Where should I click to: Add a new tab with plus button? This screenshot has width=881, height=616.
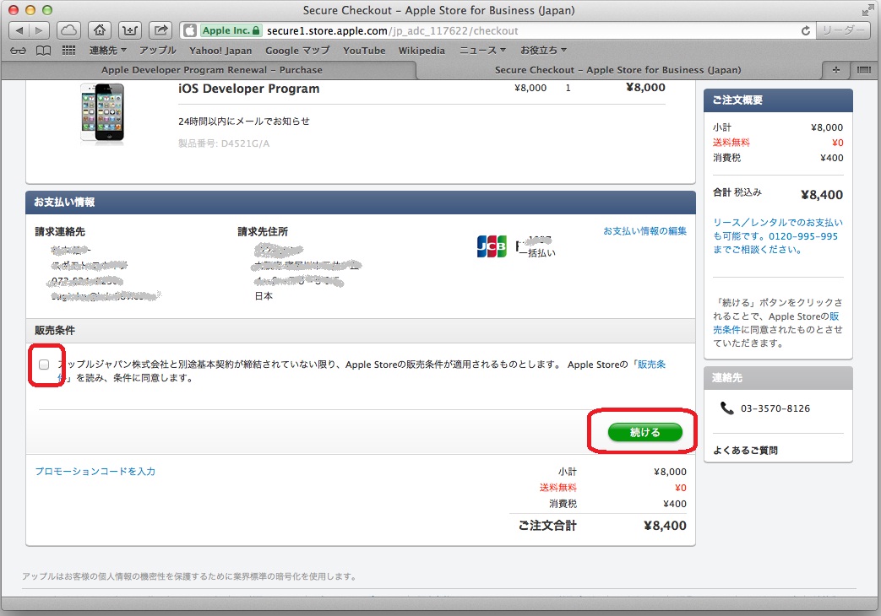pyautogui.click(x=836, y=70)
